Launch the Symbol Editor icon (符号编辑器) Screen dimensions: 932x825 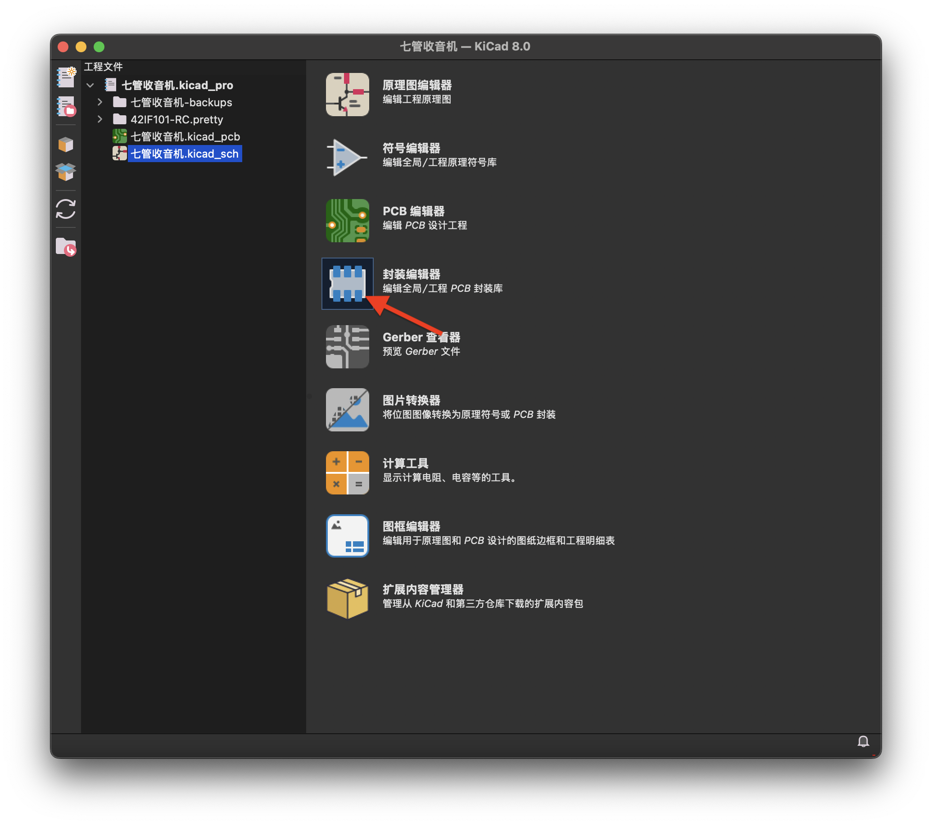click(347, 157)
